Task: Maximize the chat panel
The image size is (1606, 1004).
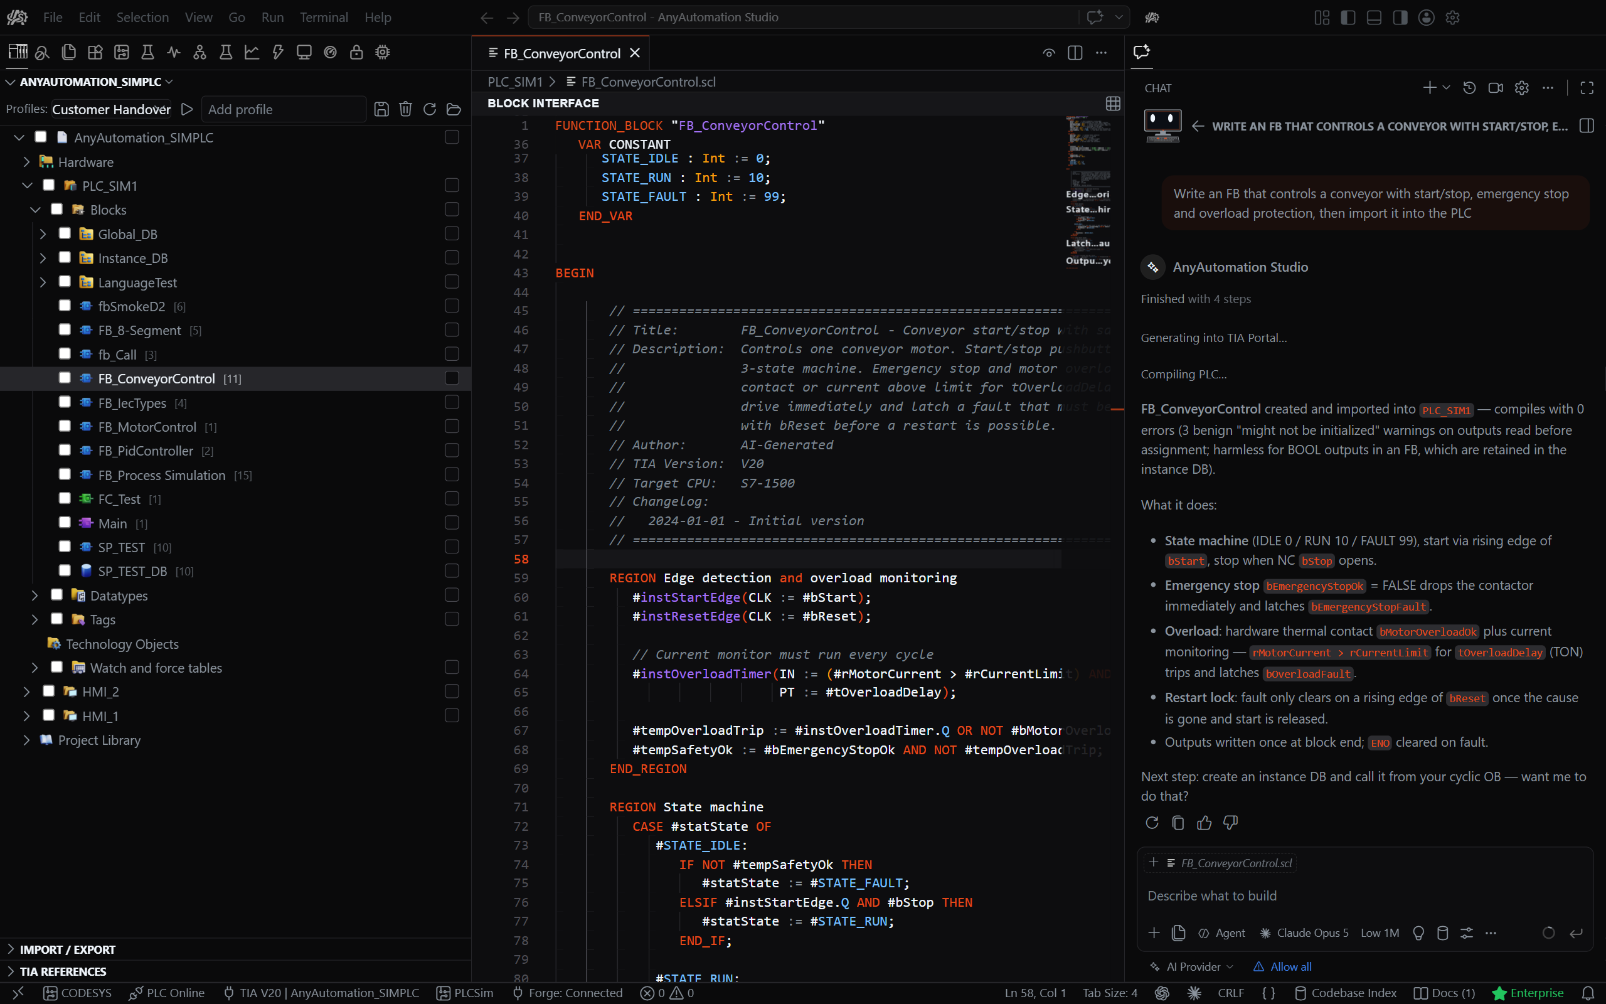Action: (x=1587, y=88)
